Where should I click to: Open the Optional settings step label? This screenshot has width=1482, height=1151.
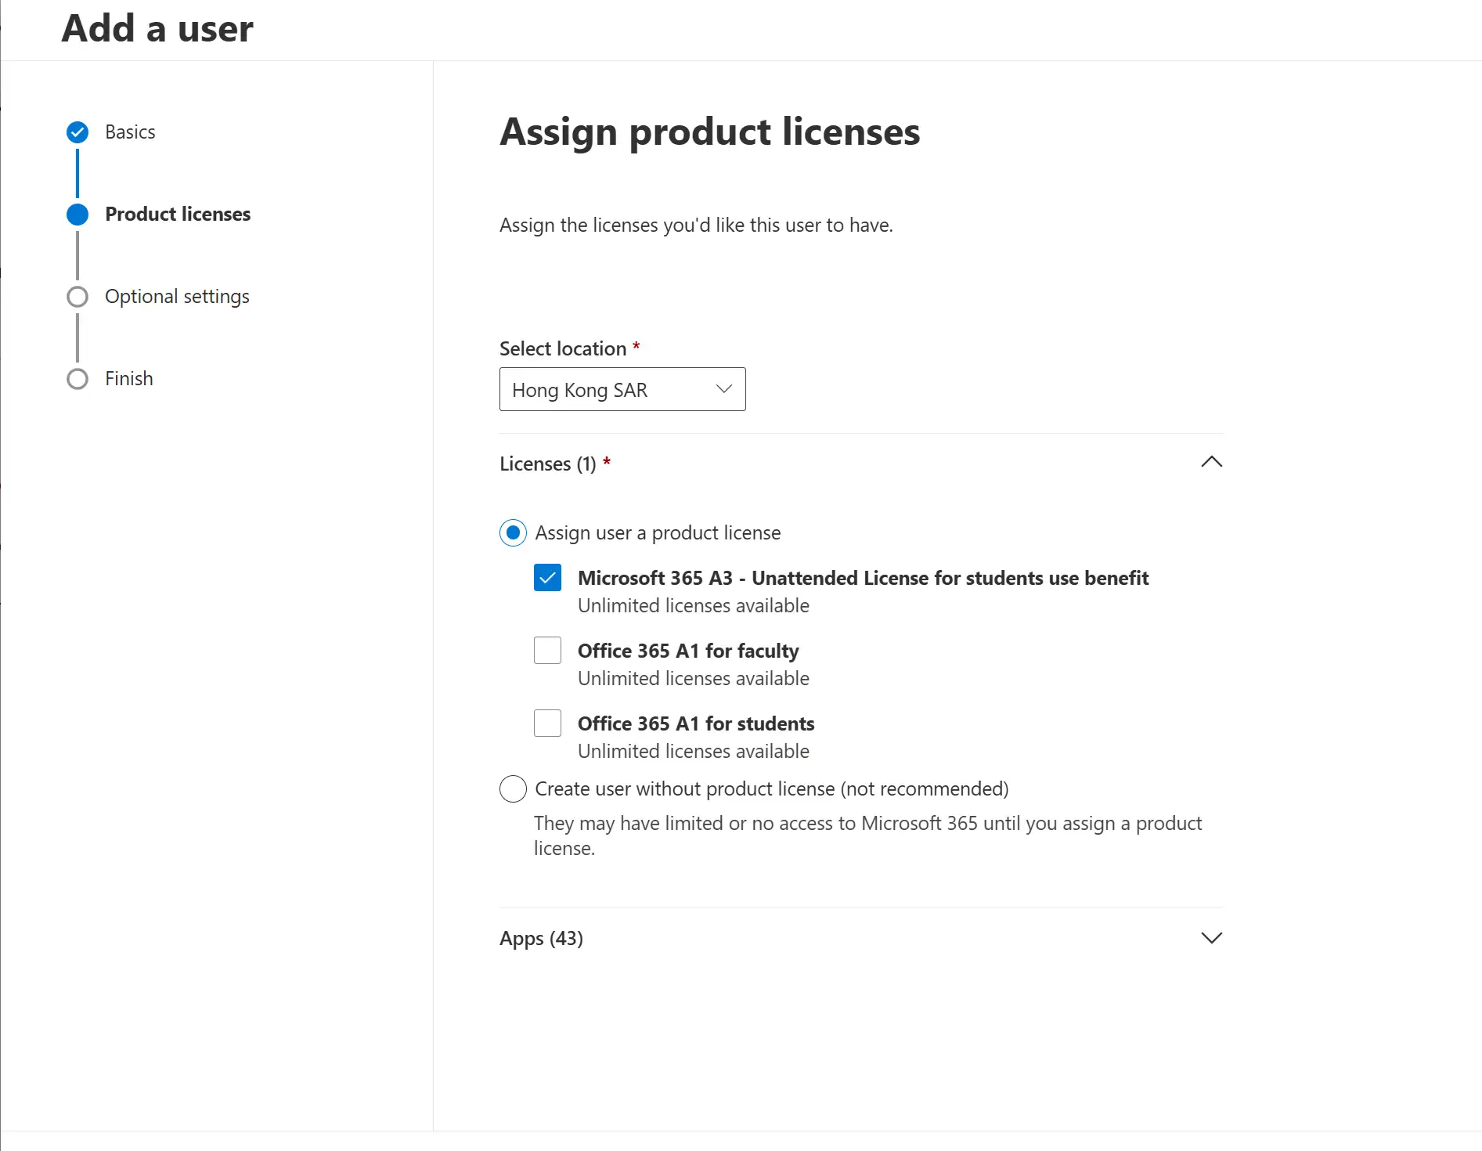[x=177, y=297]
